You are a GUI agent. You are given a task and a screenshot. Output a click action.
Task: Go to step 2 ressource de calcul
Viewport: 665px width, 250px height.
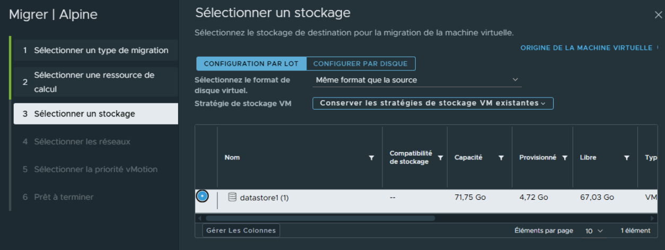(94, 82)
